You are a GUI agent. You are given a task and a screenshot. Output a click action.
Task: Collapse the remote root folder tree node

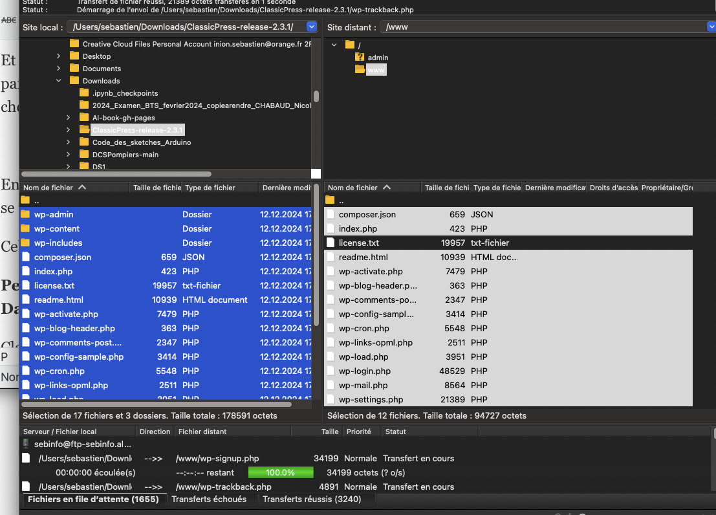334,45
